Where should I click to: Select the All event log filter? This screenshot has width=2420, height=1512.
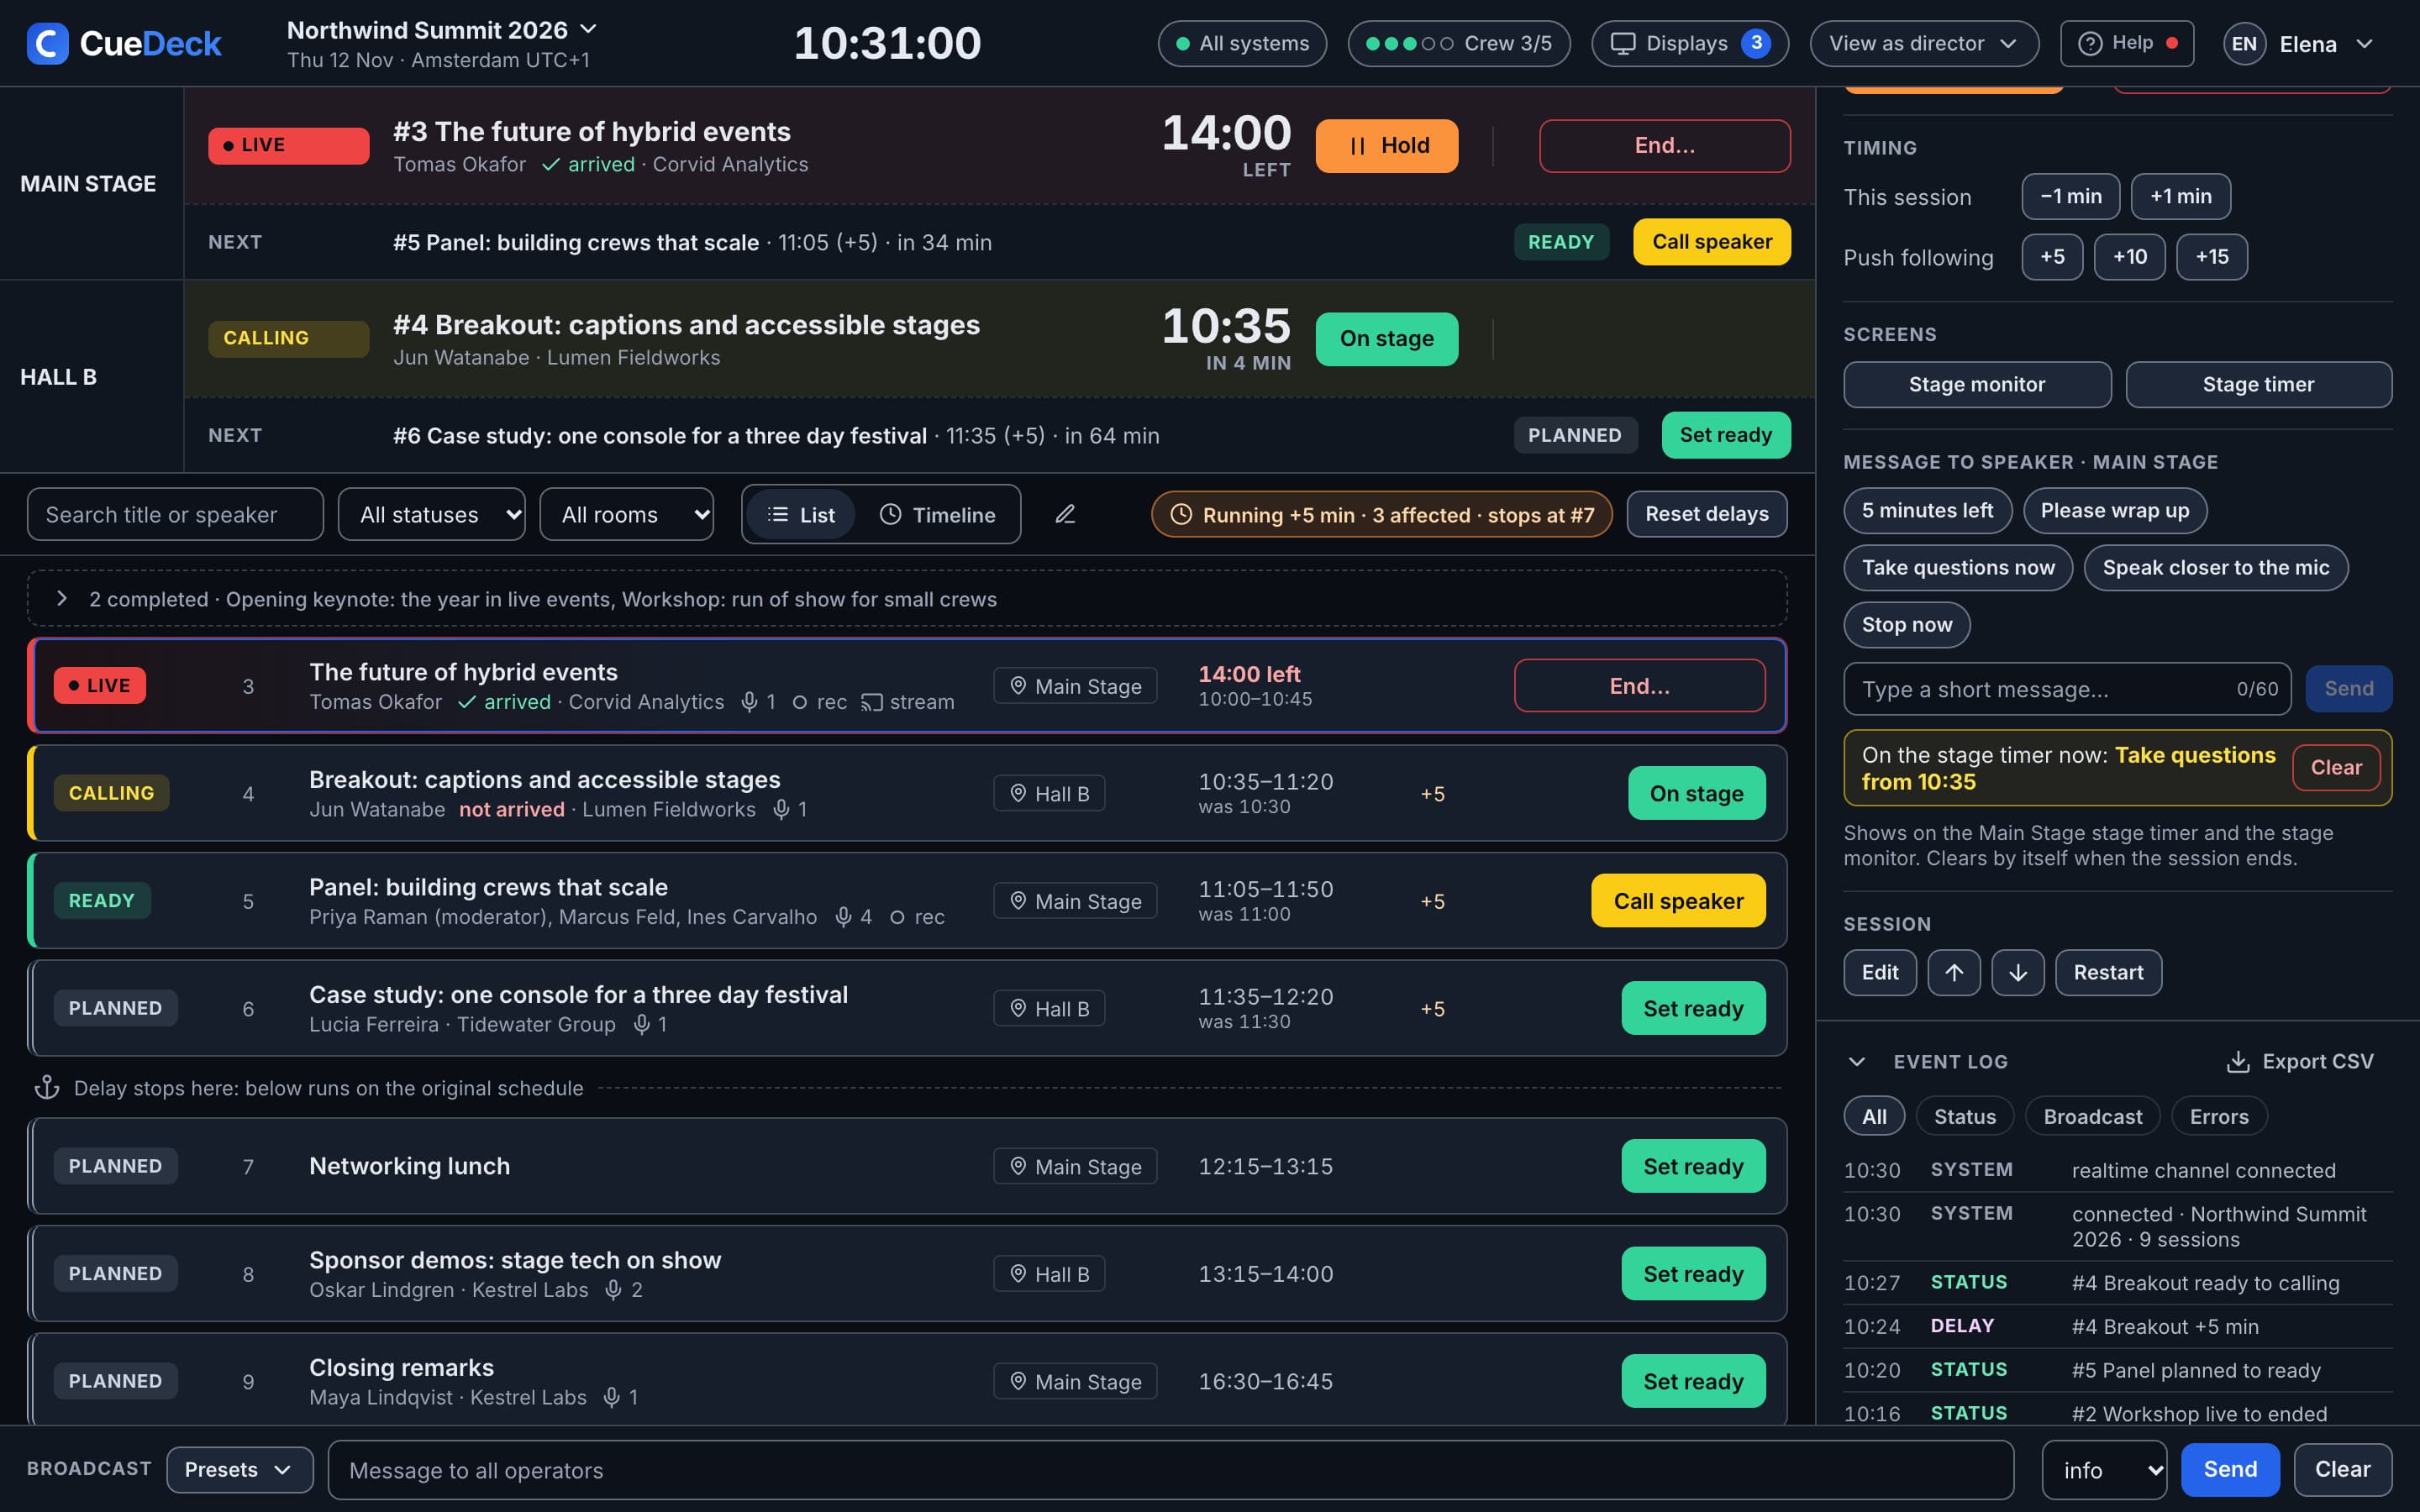coord(1874,1116)
